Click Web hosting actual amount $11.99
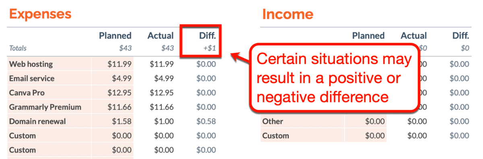Viewport: 483px width, 159px height. click(x=161, y=64)
